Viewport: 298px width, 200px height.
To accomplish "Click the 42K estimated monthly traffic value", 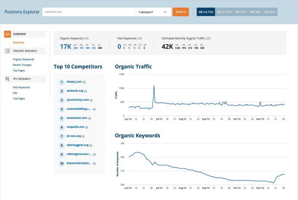I will click(x=167, y=47).
